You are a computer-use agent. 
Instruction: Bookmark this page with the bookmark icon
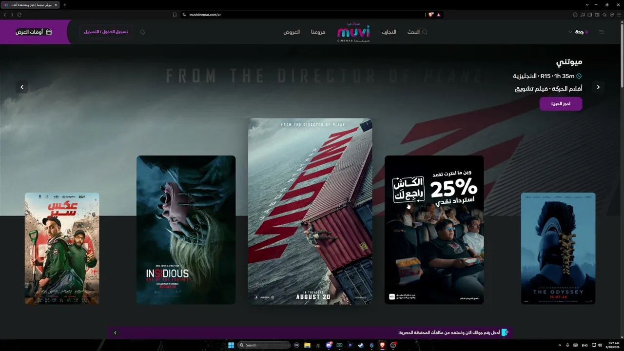pyautogui.click(x=175, y=15)
